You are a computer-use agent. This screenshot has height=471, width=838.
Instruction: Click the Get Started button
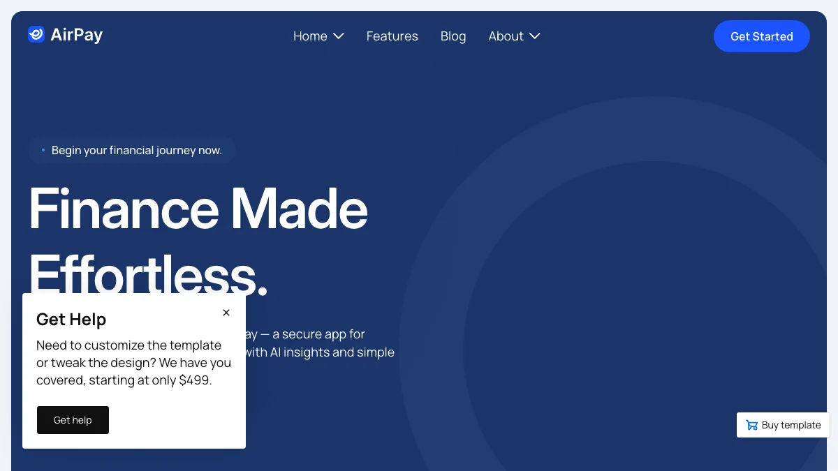click(x=762, y=36)
